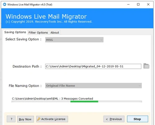The width and height of the screenshot is (155, 125).
Task: Click the Windows Live Mail Migrator heading
Action: 46,16
